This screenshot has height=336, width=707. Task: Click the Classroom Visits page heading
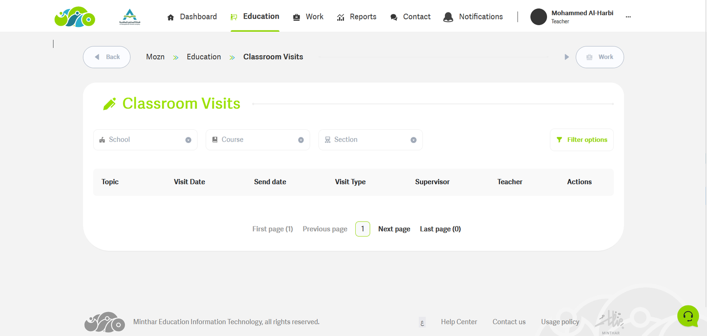(x=181, y=104)
